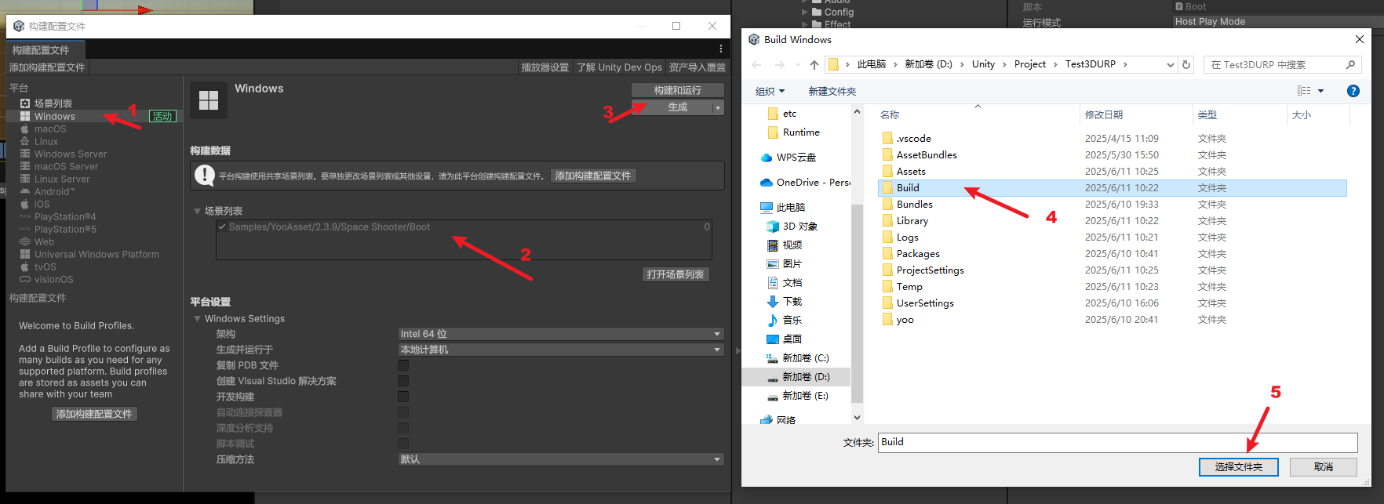The height and width of the screenshot is (504, 1384).
Task: Select the Linux platform icon
Action: [x=25, y=141]
